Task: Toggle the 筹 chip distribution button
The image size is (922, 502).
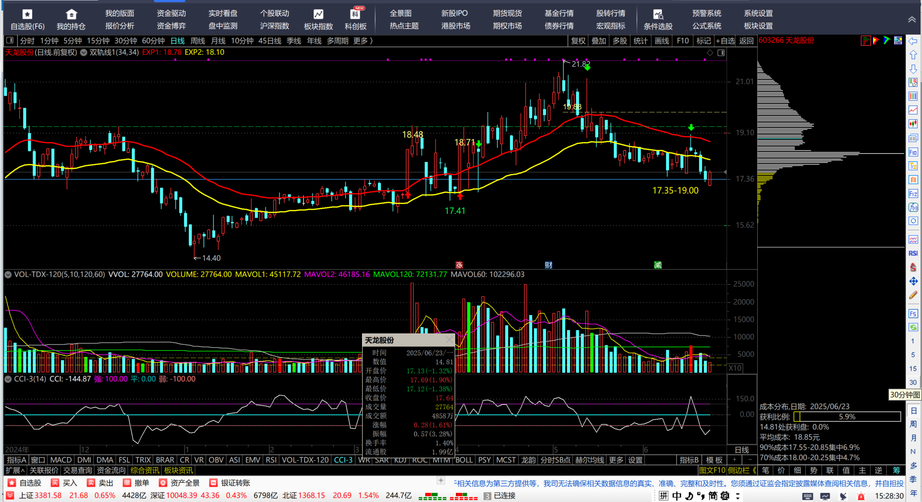Action: (x=896, y=470)
